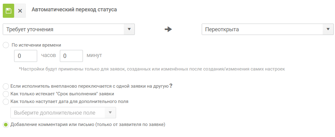
Task: Click the minutes input field
Action: [71, 56]
